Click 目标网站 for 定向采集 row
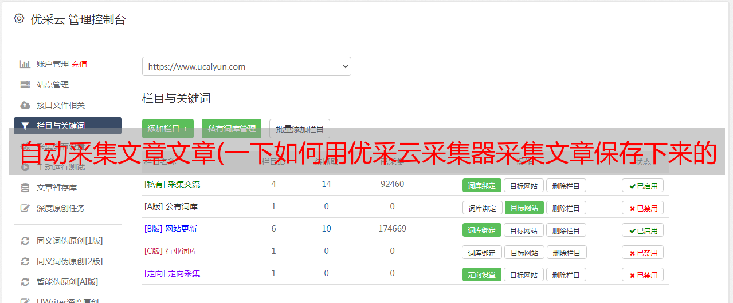This screenshot has height=303, width=733. pos(524,274)
